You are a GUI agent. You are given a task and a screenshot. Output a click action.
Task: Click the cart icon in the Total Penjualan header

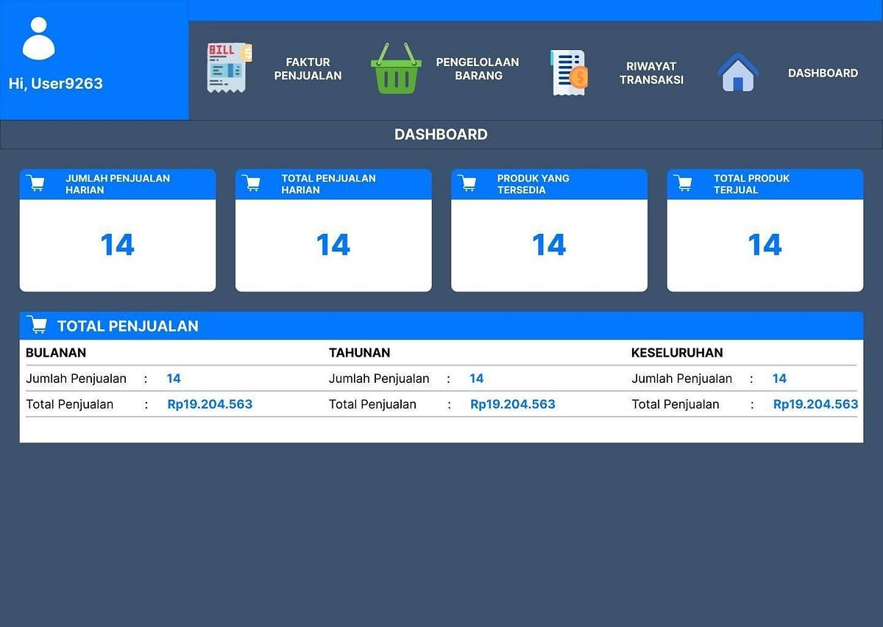coord(37,325)
